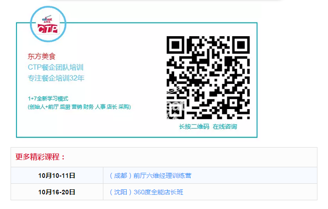The width and height of the screenshot is (328, 209).
Task: Click the 创始人+前厅 后厨 营销 subtitle line
Action: click(79, 107)
